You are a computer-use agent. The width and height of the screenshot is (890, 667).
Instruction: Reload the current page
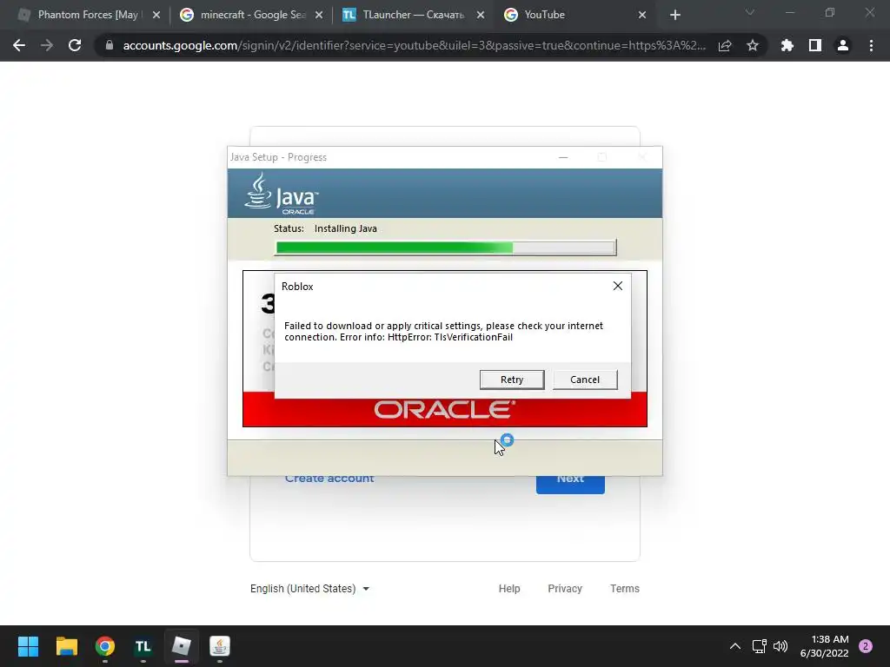click(75, 45)
